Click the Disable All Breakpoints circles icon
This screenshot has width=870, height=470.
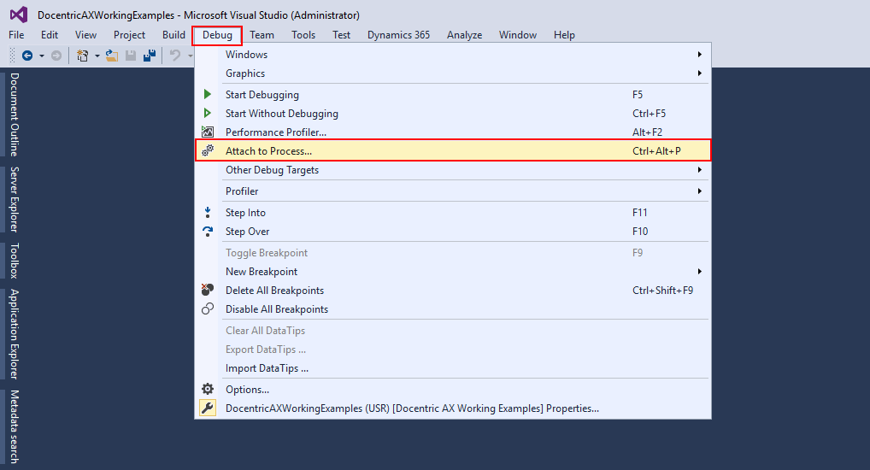pos(208,309)
